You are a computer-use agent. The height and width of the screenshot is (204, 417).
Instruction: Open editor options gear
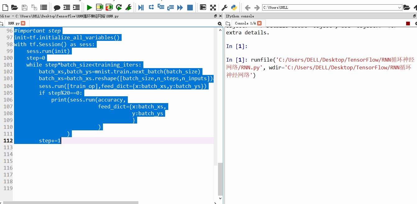point(220,24)
